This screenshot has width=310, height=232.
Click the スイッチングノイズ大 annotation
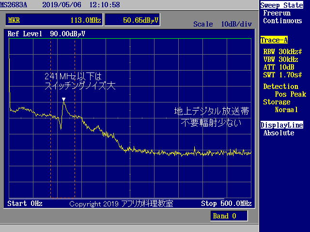[x=80, y=86]
